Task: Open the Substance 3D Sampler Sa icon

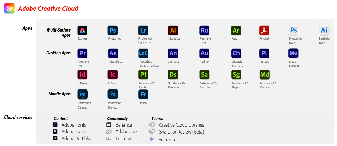Action: (205, 75)
